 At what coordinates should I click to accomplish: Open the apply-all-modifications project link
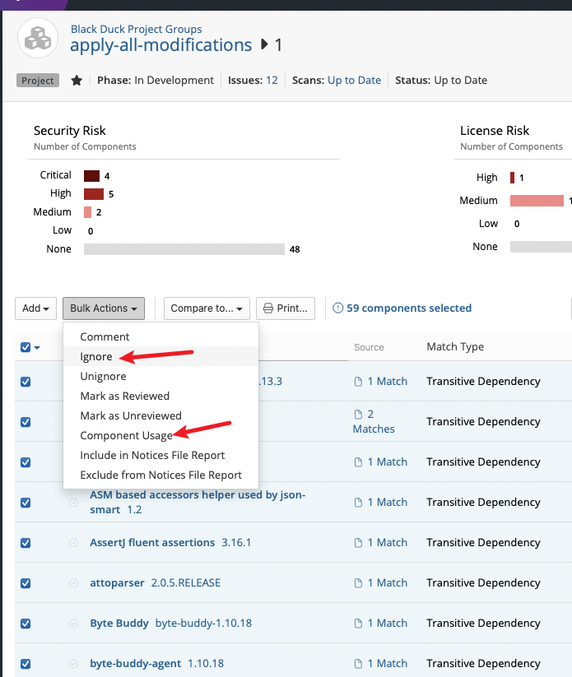pos(160,45)
